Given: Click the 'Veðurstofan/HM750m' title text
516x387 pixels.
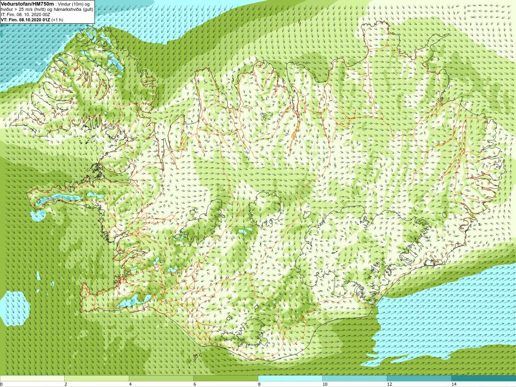Looking at the screenshot, I should (x=27, y=4).
